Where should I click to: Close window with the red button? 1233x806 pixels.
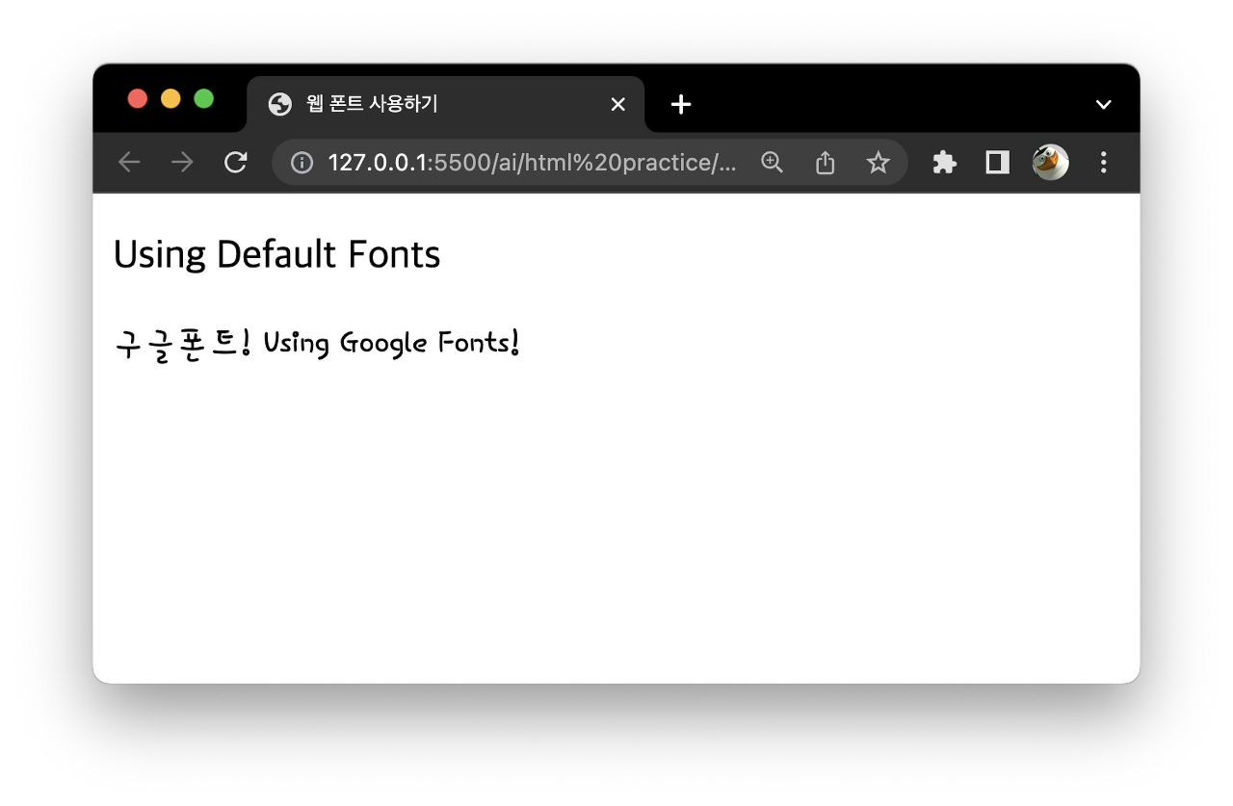[x=138, y=99]
